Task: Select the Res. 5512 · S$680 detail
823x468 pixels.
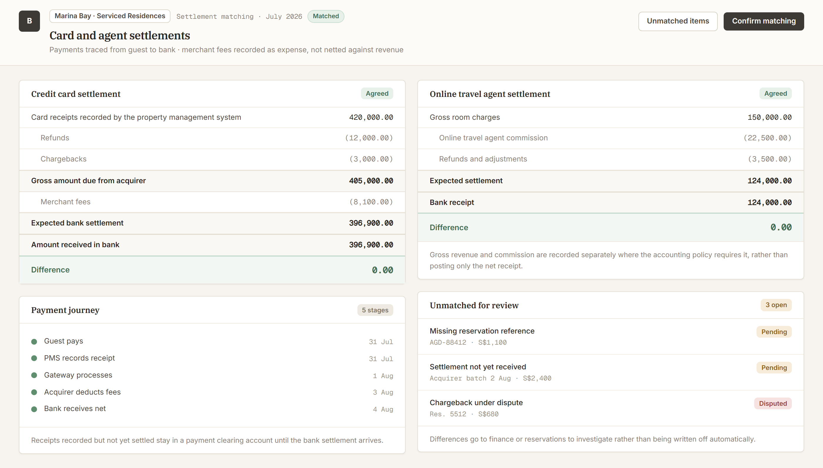Action: (464, 414)
